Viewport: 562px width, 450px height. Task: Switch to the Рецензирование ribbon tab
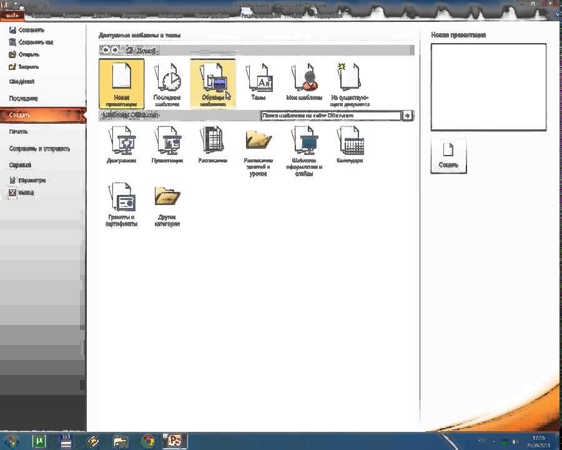(x=260, y=16)
